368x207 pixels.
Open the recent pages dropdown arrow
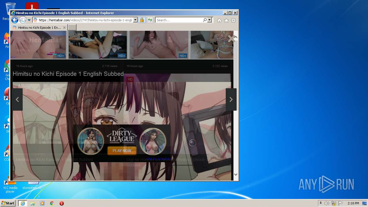[x=29, y=20]
